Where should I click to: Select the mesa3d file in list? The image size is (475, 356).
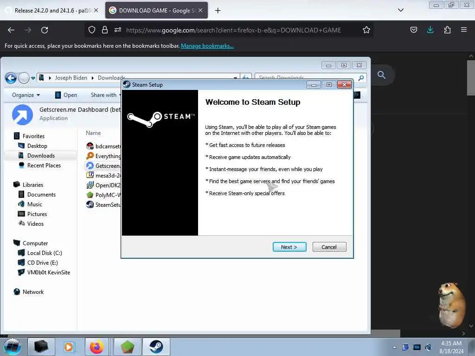[x=103, y=175]
